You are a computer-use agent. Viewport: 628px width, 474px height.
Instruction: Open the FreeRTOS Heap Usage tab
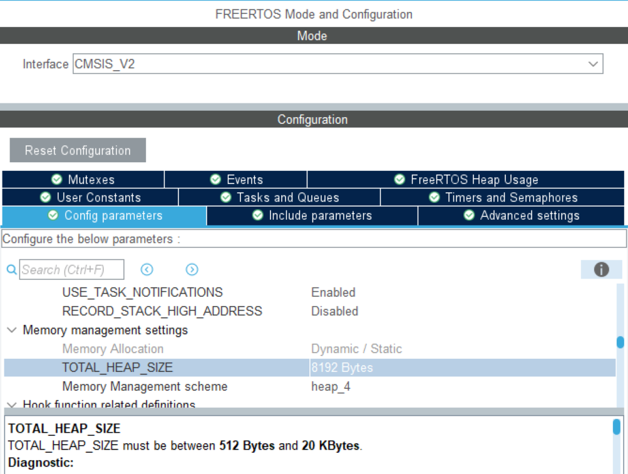coord(466,180)
